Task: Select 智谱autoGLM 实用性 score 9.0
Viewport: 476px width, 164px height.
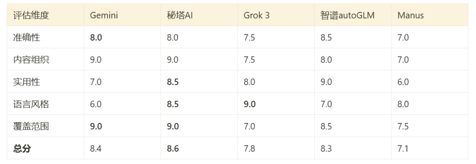Action: [326, 82]
